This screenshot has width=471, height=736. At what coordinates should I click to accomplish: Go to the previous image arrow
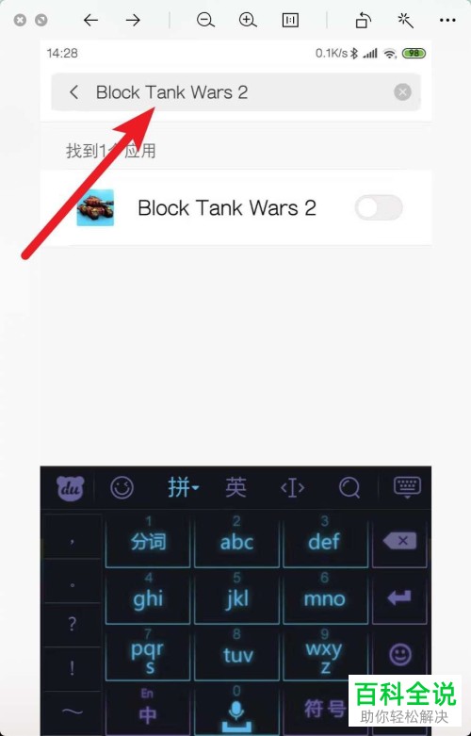click(x=90, y=20)
